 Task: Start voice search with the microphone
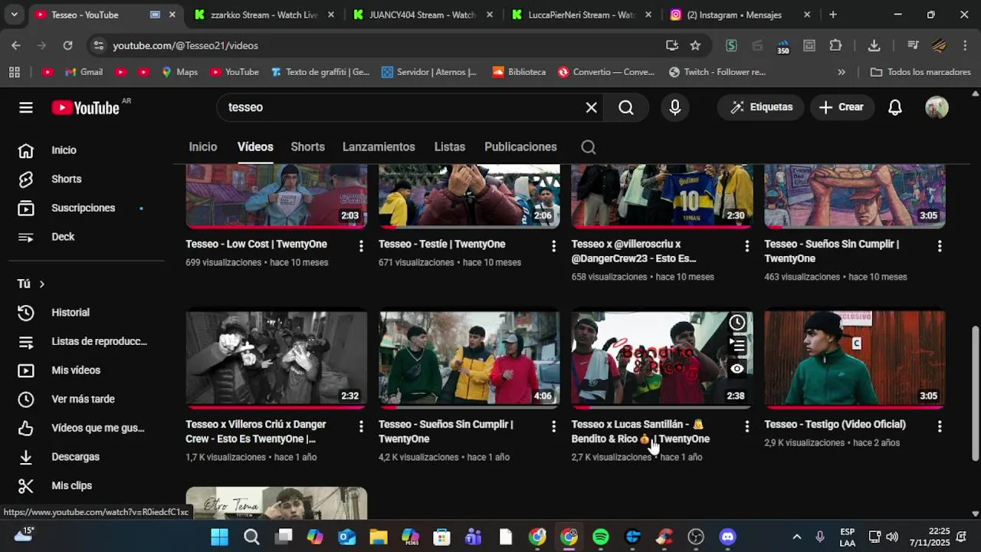674,107
